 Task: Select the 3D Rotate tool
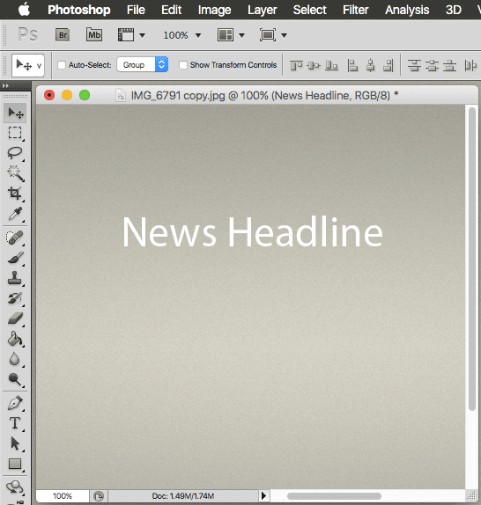15,487
